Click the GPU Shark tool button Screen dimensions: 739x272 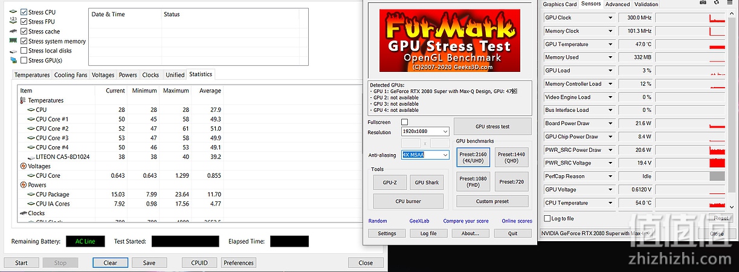[x=427, y=183]
